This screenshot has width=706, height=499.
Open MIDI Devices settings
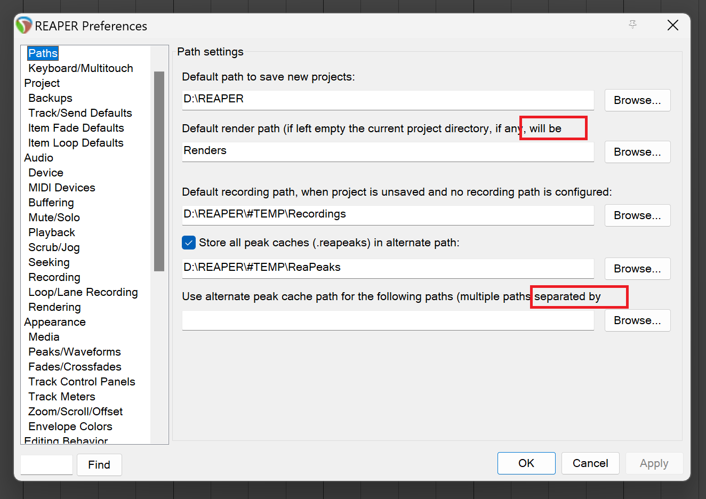62,188
